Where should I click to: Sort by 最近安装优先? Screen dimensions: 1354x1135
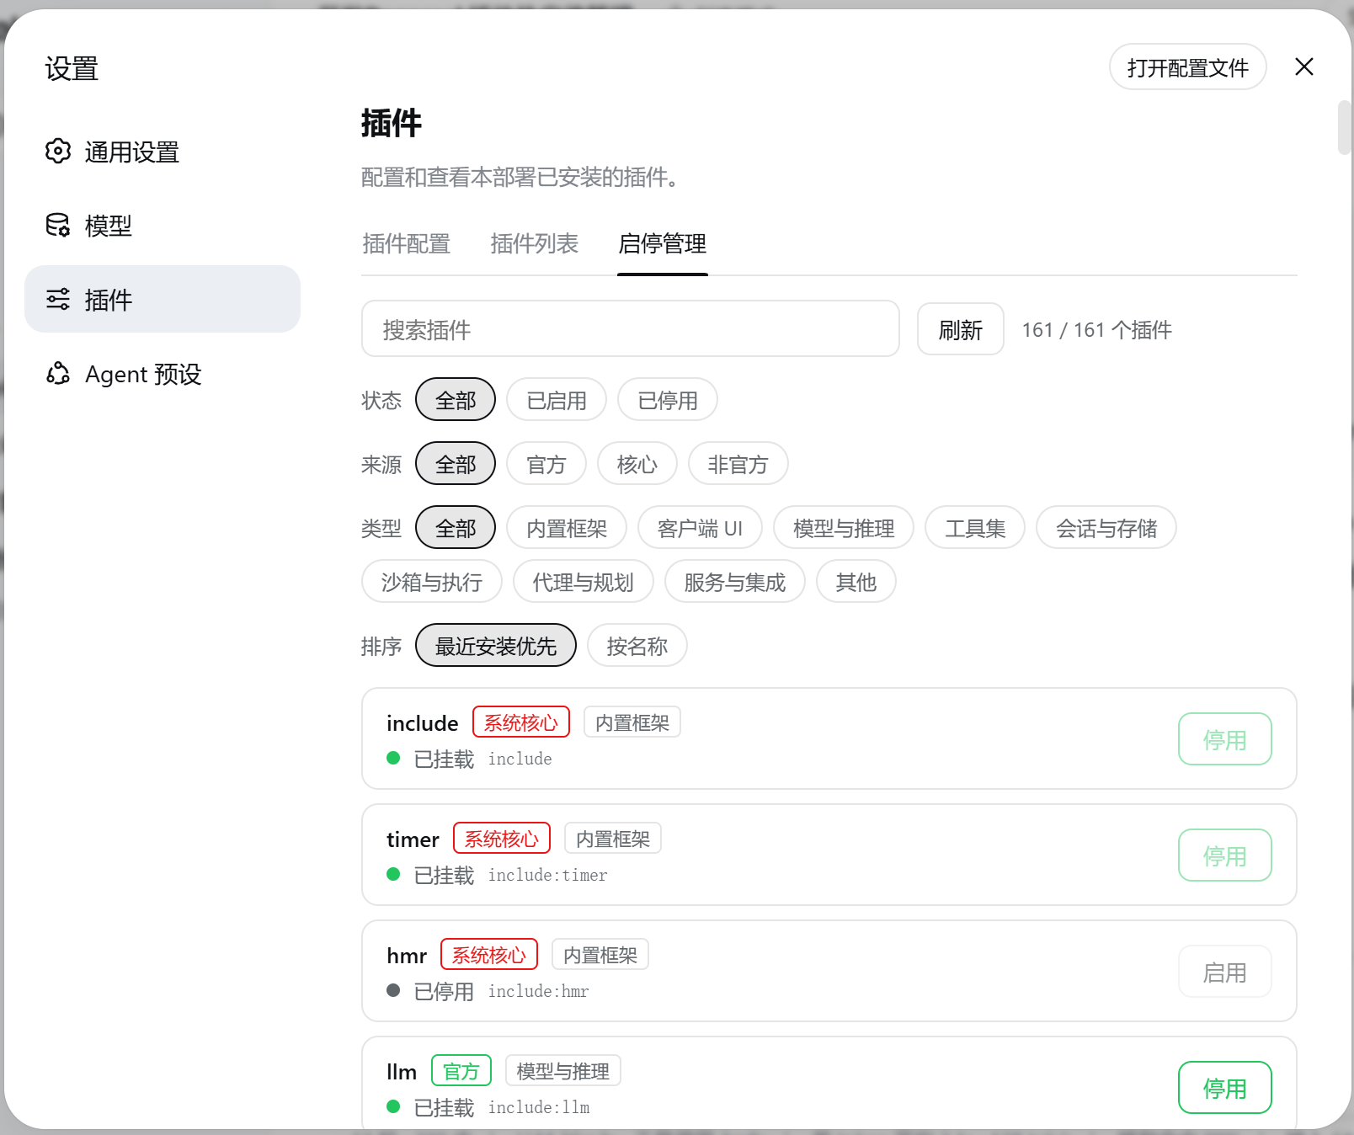click(x=496, y=646)
